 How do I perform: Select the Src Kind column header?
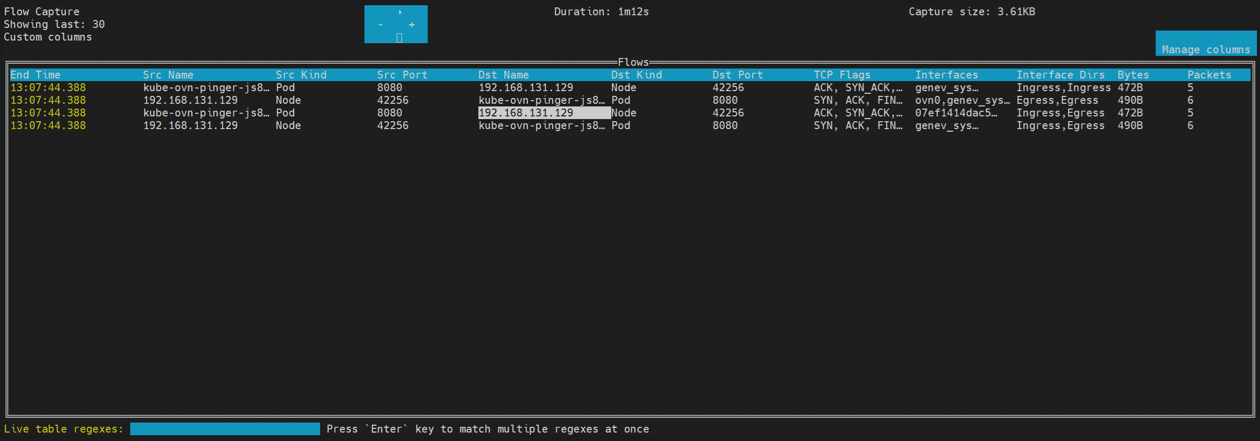[301, 75]
